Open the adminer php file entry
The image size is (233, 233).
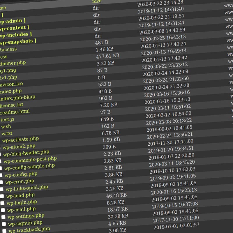[13, 63]
